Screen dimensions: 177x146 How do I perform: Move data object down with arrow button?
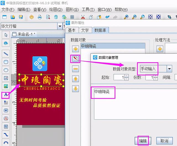[76, 89]
